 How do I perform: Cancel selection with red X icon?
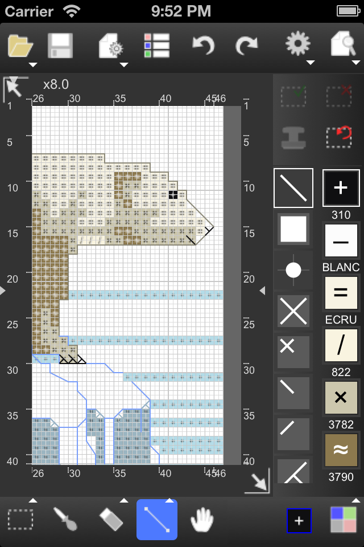339,96
